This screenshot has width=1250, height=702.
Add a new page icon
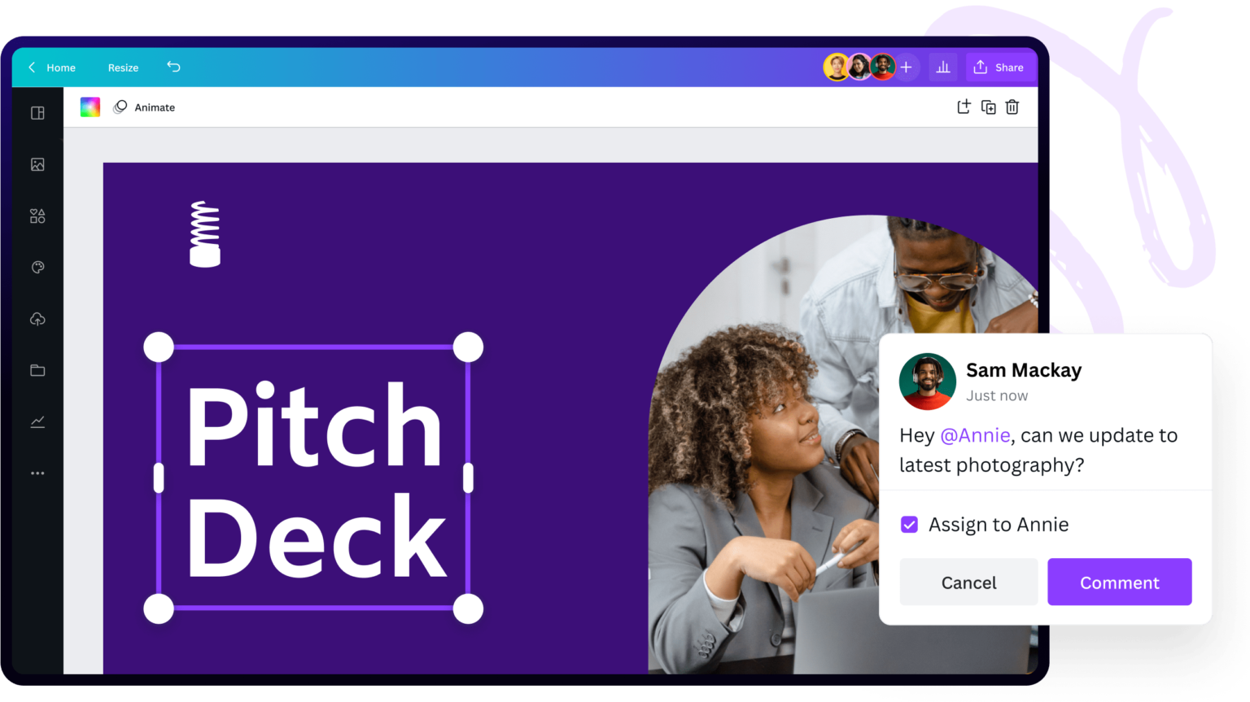pos(964,107)
